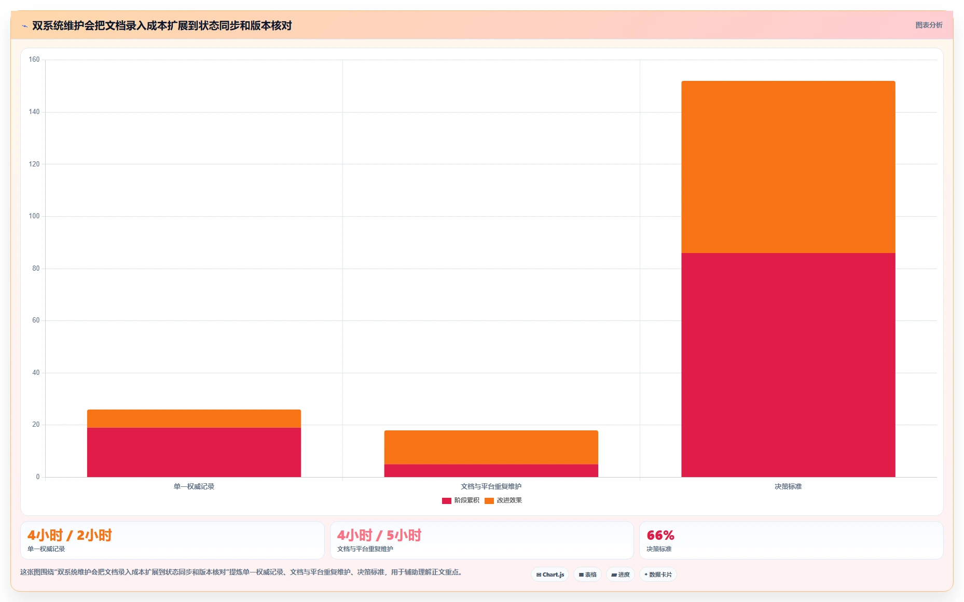Click the red bar segment for 文档与平台重复维护
Image resolution: width=964 pixels, height=602 pixels.
click(491, 470)
